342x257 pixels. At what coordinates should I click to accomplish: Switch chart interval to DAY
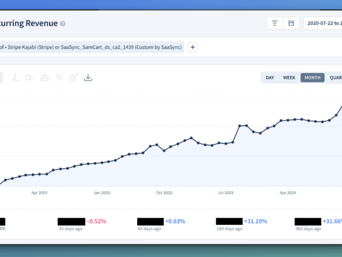[x=270, y=78]
